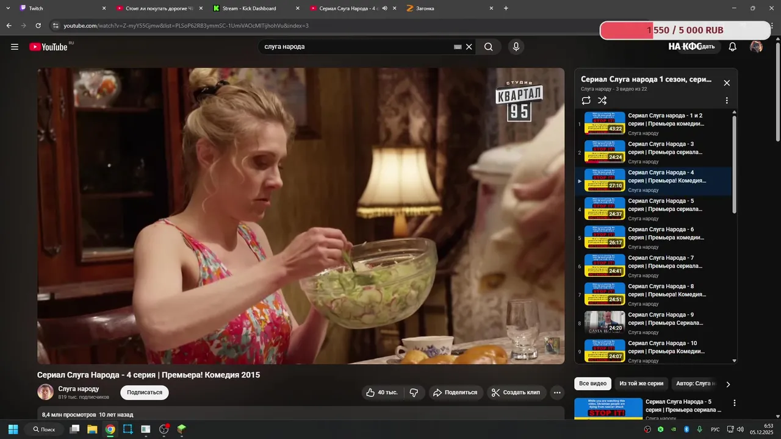781x439 pixels.
Task: Open volume control in system tray
Action: point(740,429)
